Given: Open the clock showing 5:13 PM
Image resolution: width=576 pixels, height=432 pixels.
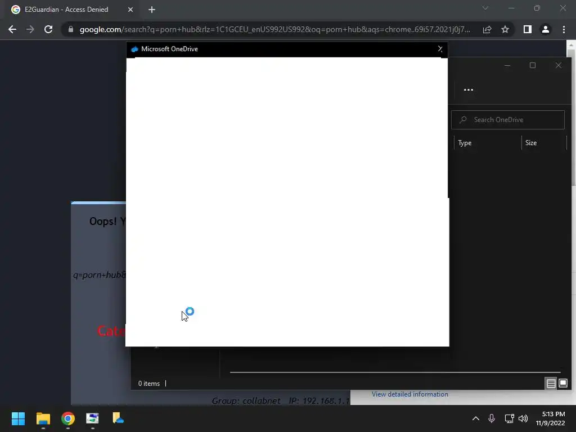Looking at the screenshot, I should [x=550, y=418].
